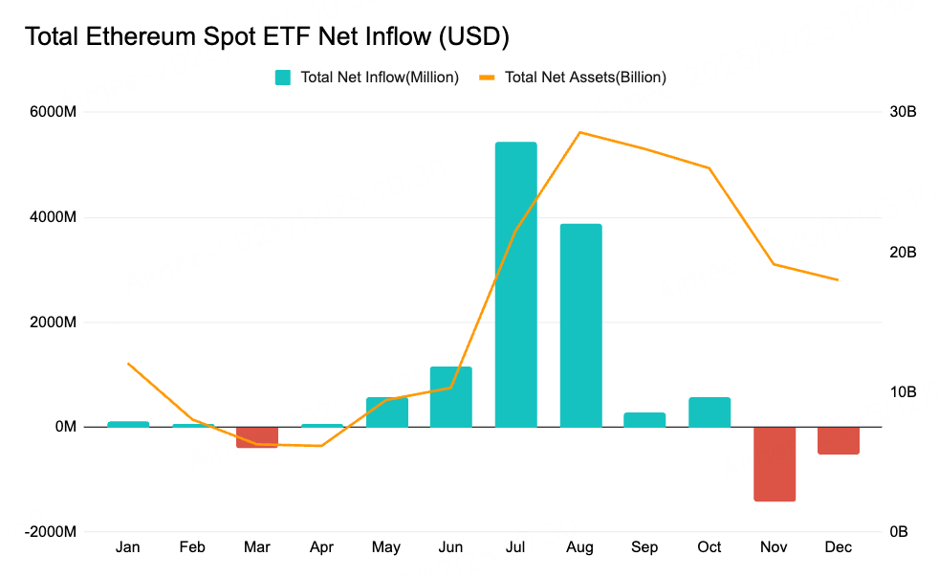939x578 pixels.
Task: Click the orange Total Net Assets legend marker
Action: point(489,78)
